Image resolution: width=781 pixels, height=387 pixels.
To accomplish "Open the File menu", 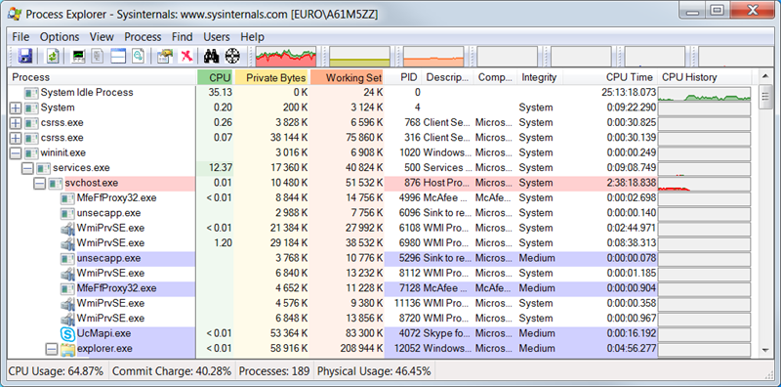I will pyautogui.click(x=21, y=37).
